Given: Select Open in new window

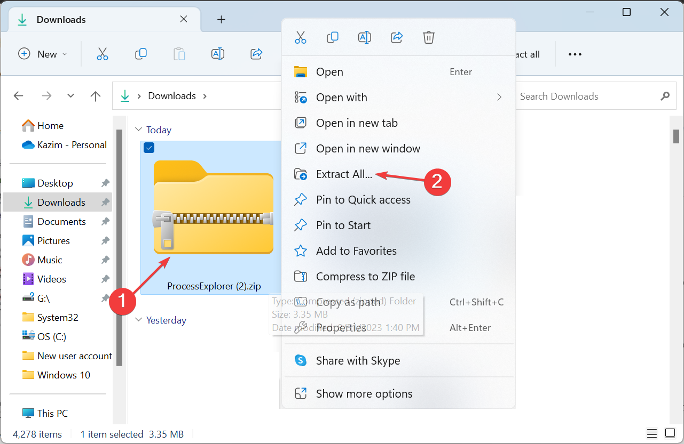Looking at the screenshot, I should coord(398,149).
